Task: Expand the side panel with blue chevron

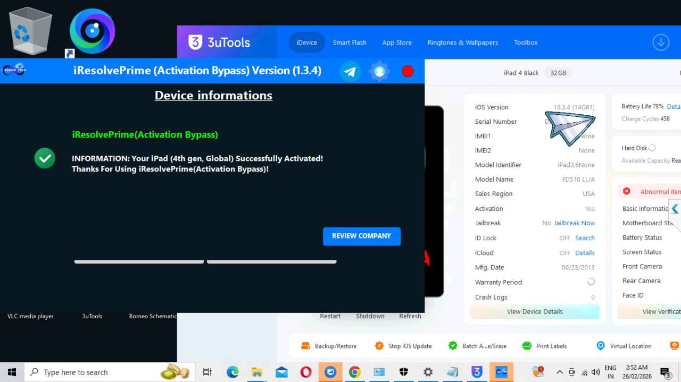Action: pos(675,209)
